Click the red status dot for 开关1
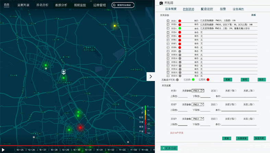This screenshot has width=270, height=153. point(180,21)
